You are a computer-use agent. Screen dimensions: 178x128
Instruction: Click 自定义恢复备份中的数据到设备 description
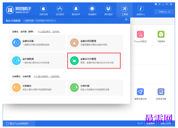pyautogui.click(x=95, y=89)
